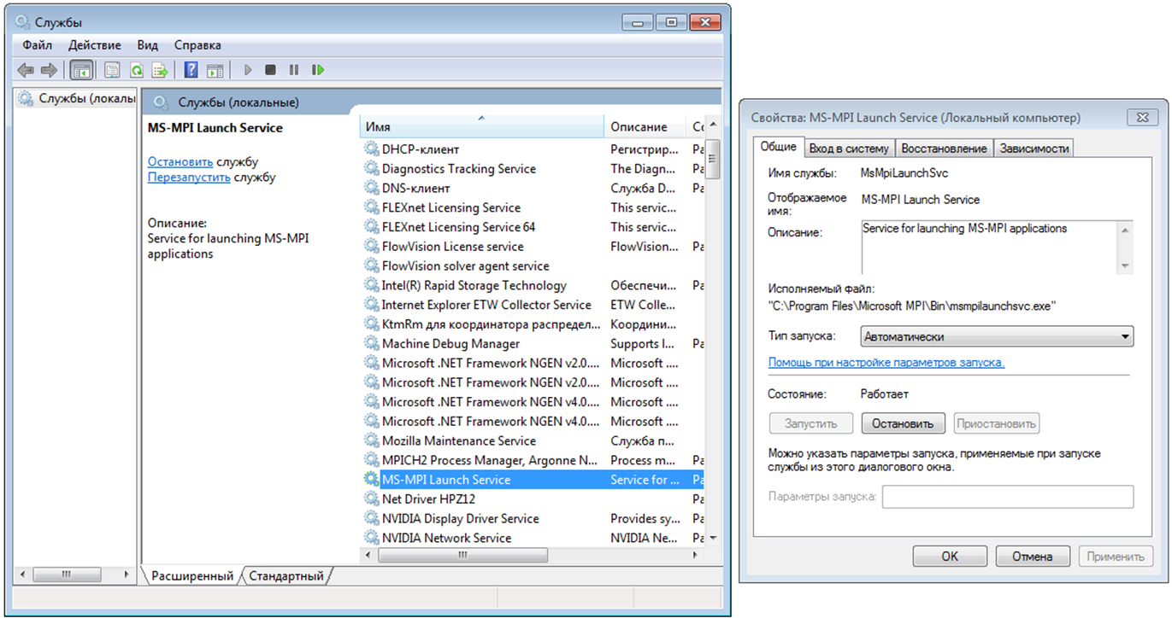This screenshot has width=1172, height=618.
Task: Click gear icon of MS-MPI Launch Service row
Action: pyautogui.click(x=372, y=480)
